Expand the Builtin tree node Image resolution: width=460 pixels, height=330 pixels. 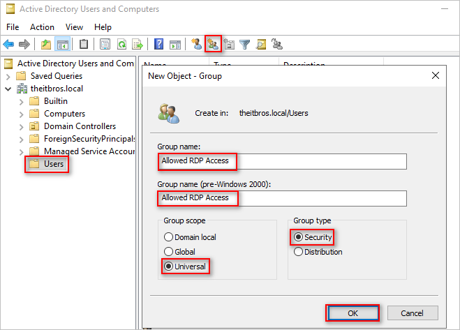click(x=22, y=101)
